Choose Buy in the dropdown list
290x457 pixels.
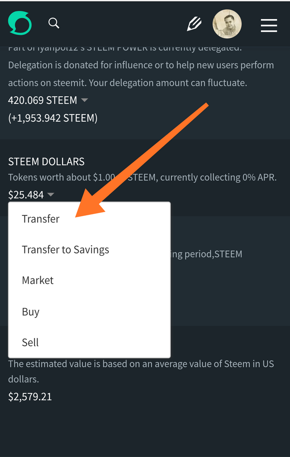[30, 312]
